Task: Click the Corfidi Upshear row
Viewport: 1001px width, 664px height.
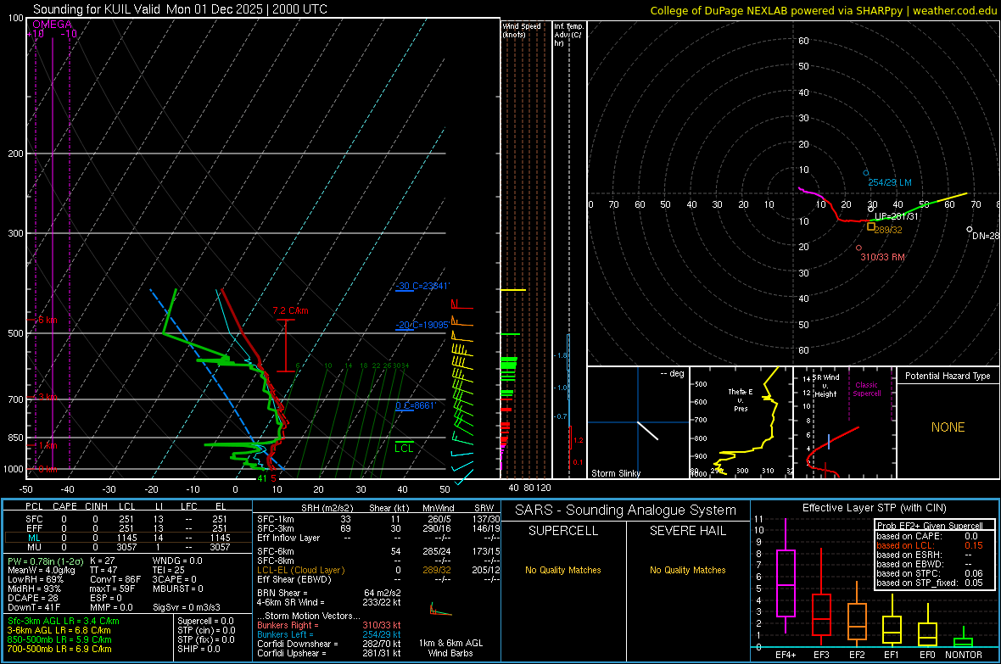Action: 329,653
